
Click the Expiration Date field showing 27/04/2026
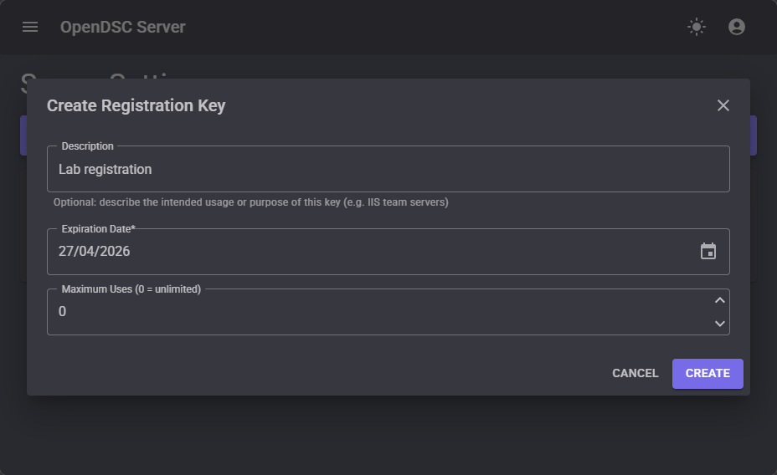[388, 252]
